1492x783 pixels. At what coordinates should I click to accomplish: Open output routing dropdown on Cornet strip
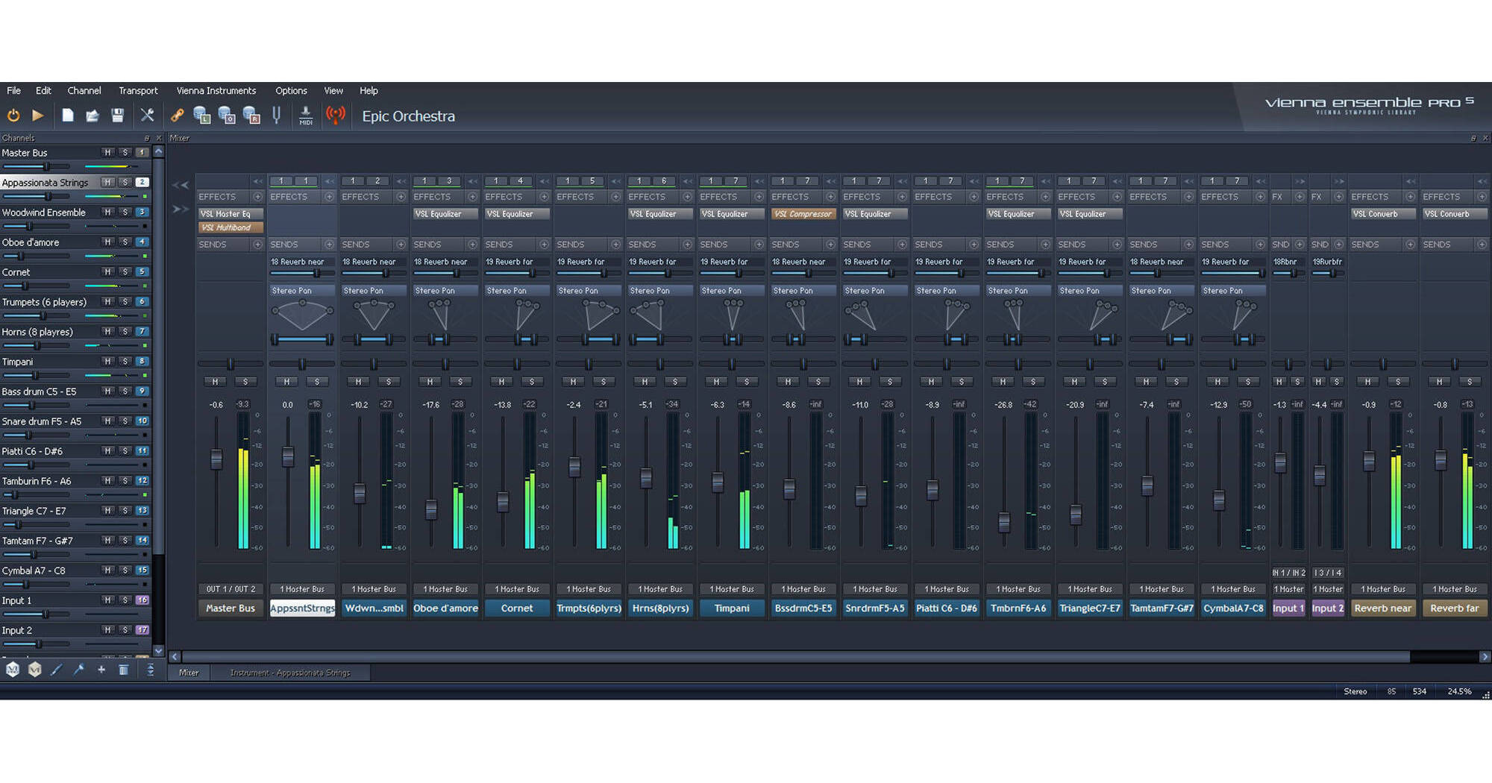click(517, 589)
